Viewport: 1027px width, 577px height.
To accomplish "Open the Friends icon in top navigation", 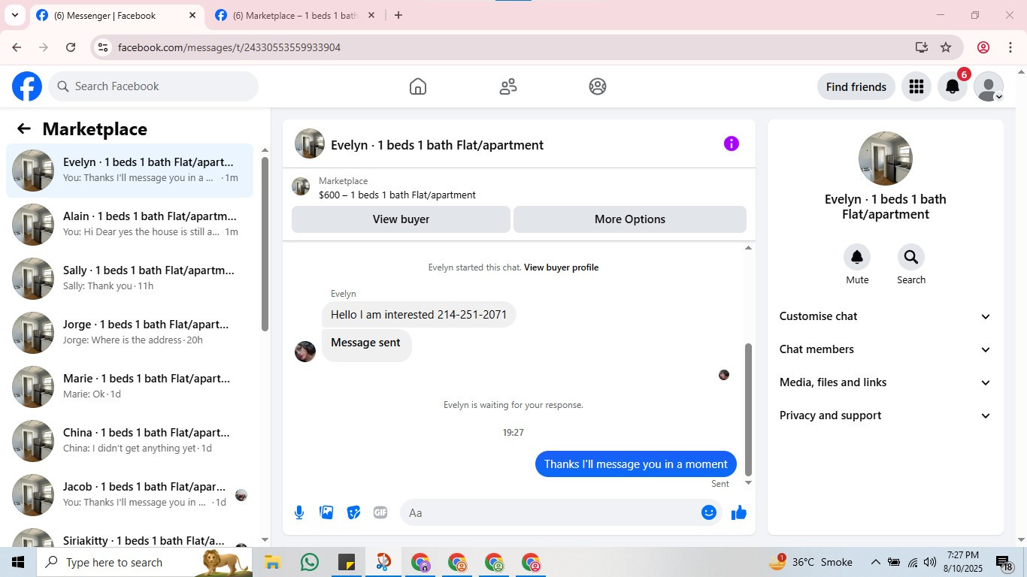I will (x=508, y=86).
